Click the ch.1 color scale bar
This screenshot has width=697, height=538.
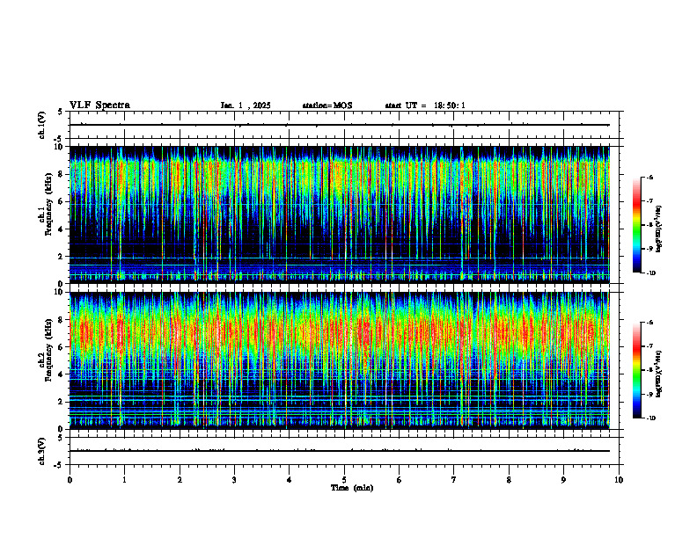(636, 225)
